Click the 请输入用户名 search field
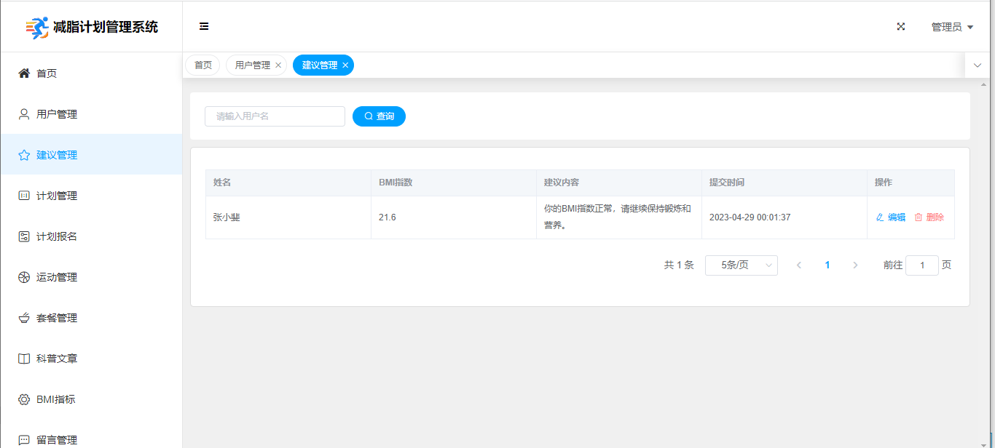 275,116
